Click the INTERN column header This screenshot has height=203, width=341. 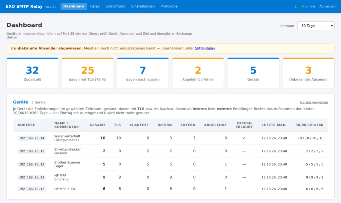[165, 125]
